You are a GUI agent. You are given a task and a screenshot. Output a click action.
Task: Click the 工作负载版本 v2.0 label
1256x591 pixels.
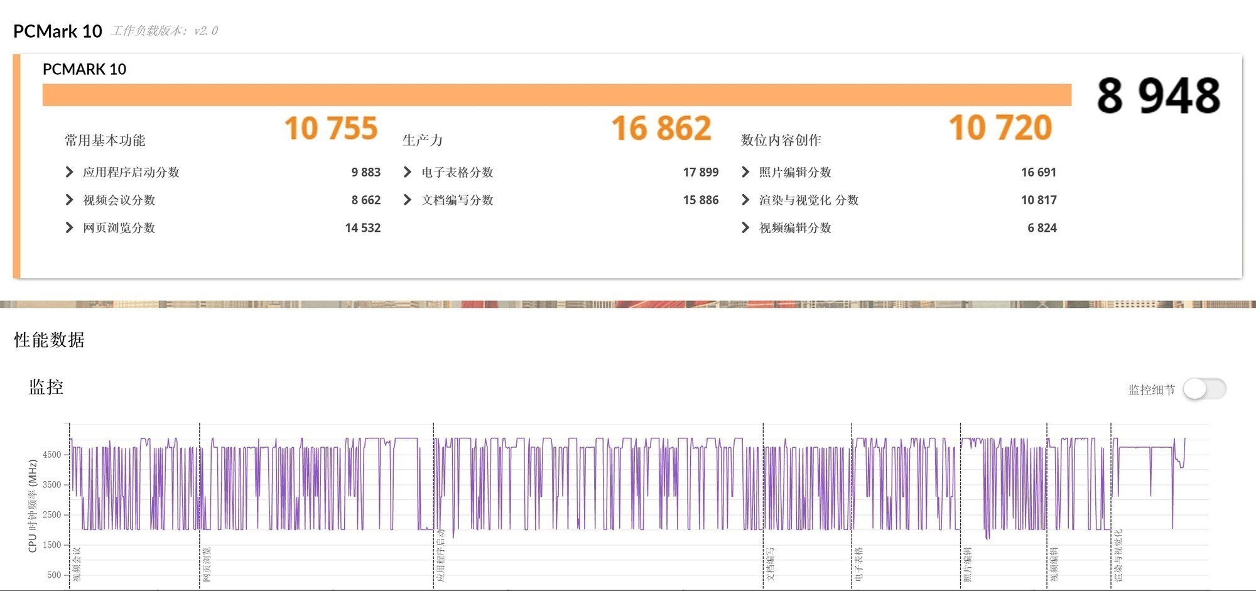pyautogui.click(x=165, y=30)
